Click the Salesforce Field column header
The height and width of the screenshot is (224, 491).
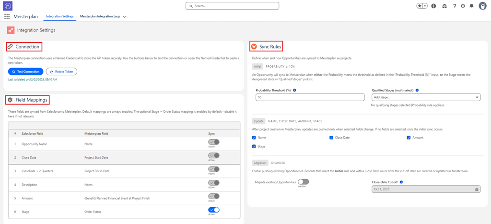(32, 133)
